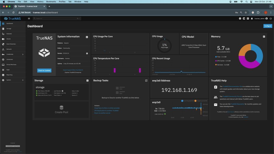Open the Datasets sidebar item

pyautogui.click(x=9, y=34)
